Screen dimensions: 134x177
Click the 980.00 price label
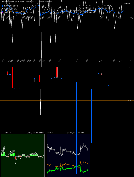tap(126, 3)
